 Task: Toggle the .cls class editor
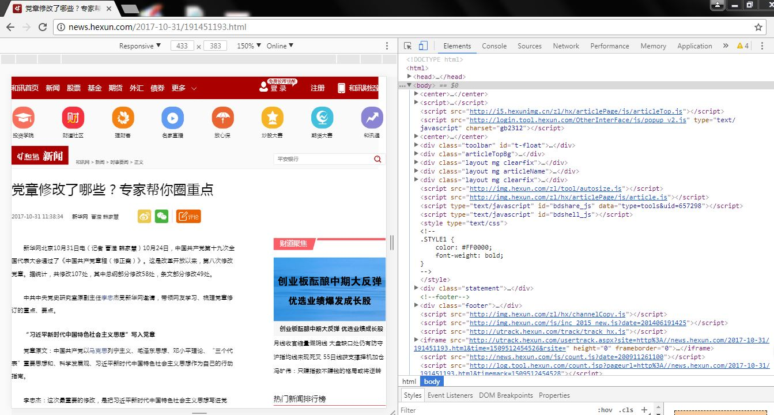626,410
